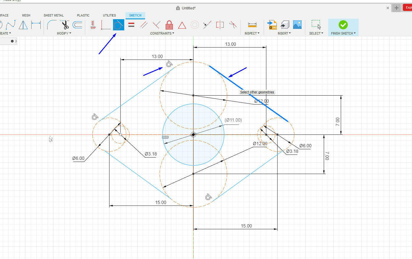Apply the Equal constraint

coord(131,25)
